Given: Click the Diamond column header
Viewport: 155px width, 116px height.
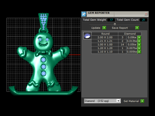Looking at the screenshot, I should pos(130,34).
